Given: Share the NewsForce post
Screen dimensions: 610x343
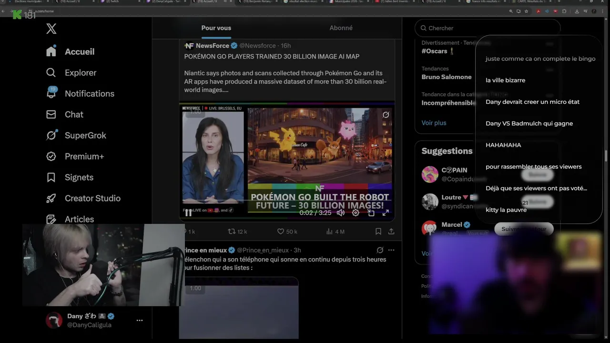Looking at the screenshot, I should click(391, 232).
